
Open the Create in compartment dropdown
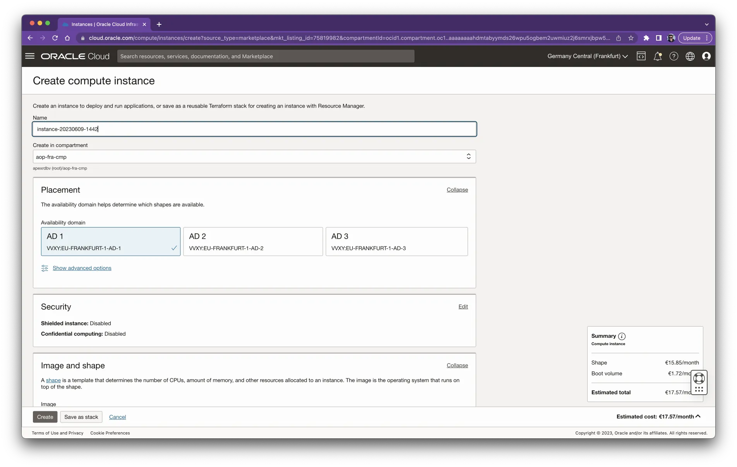pos(254,157)
